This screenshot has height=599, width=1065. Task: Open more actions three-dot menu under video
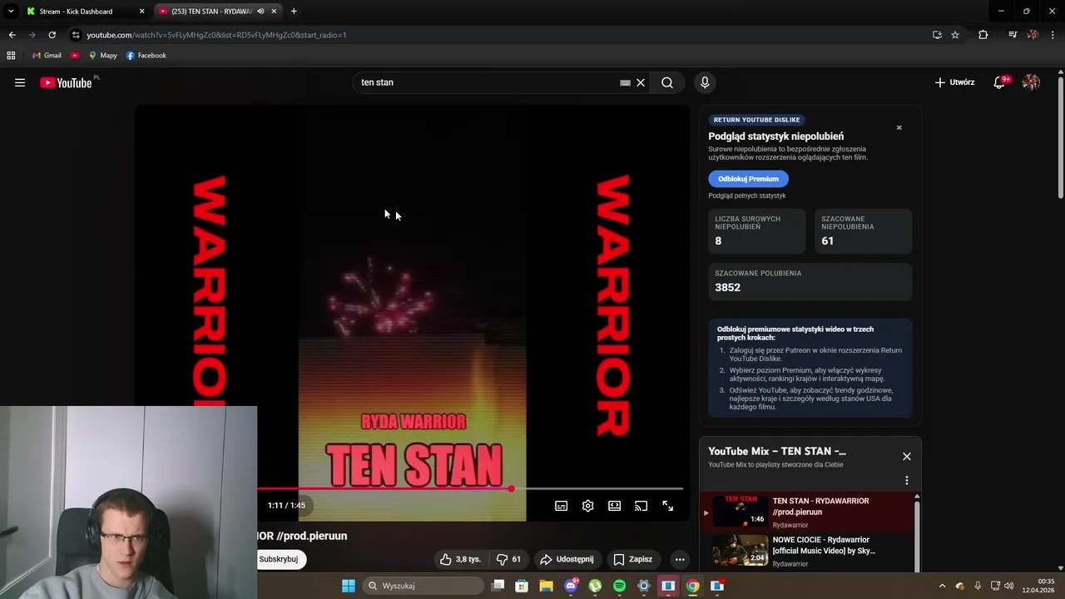point(680,559)
